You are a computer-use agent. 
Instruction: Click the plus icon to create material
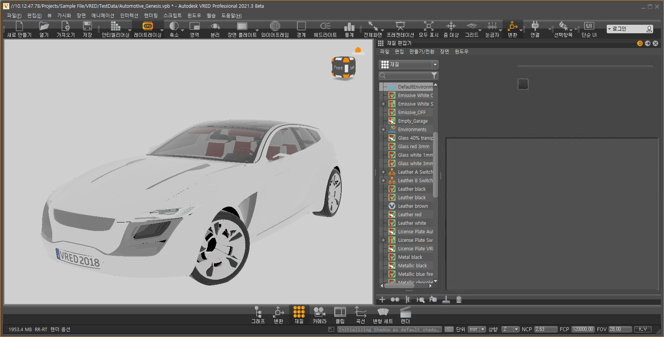click(382, 299)
